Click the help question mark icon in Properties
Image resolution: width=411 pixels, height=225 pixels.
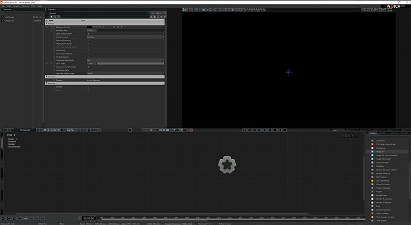pyautogui.click(x=164, y=17)
